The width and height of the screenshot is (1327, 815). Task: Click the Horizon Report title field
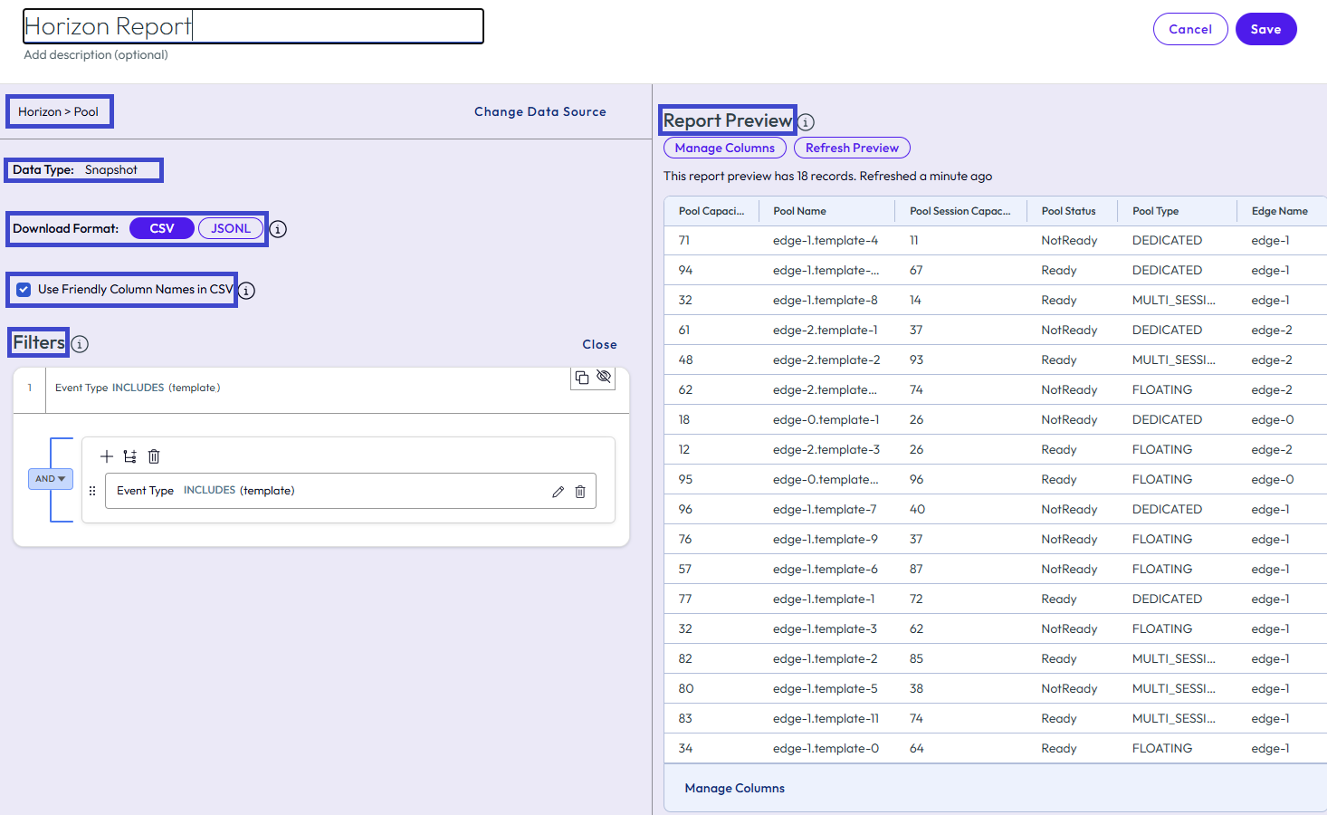coord(253,26)
